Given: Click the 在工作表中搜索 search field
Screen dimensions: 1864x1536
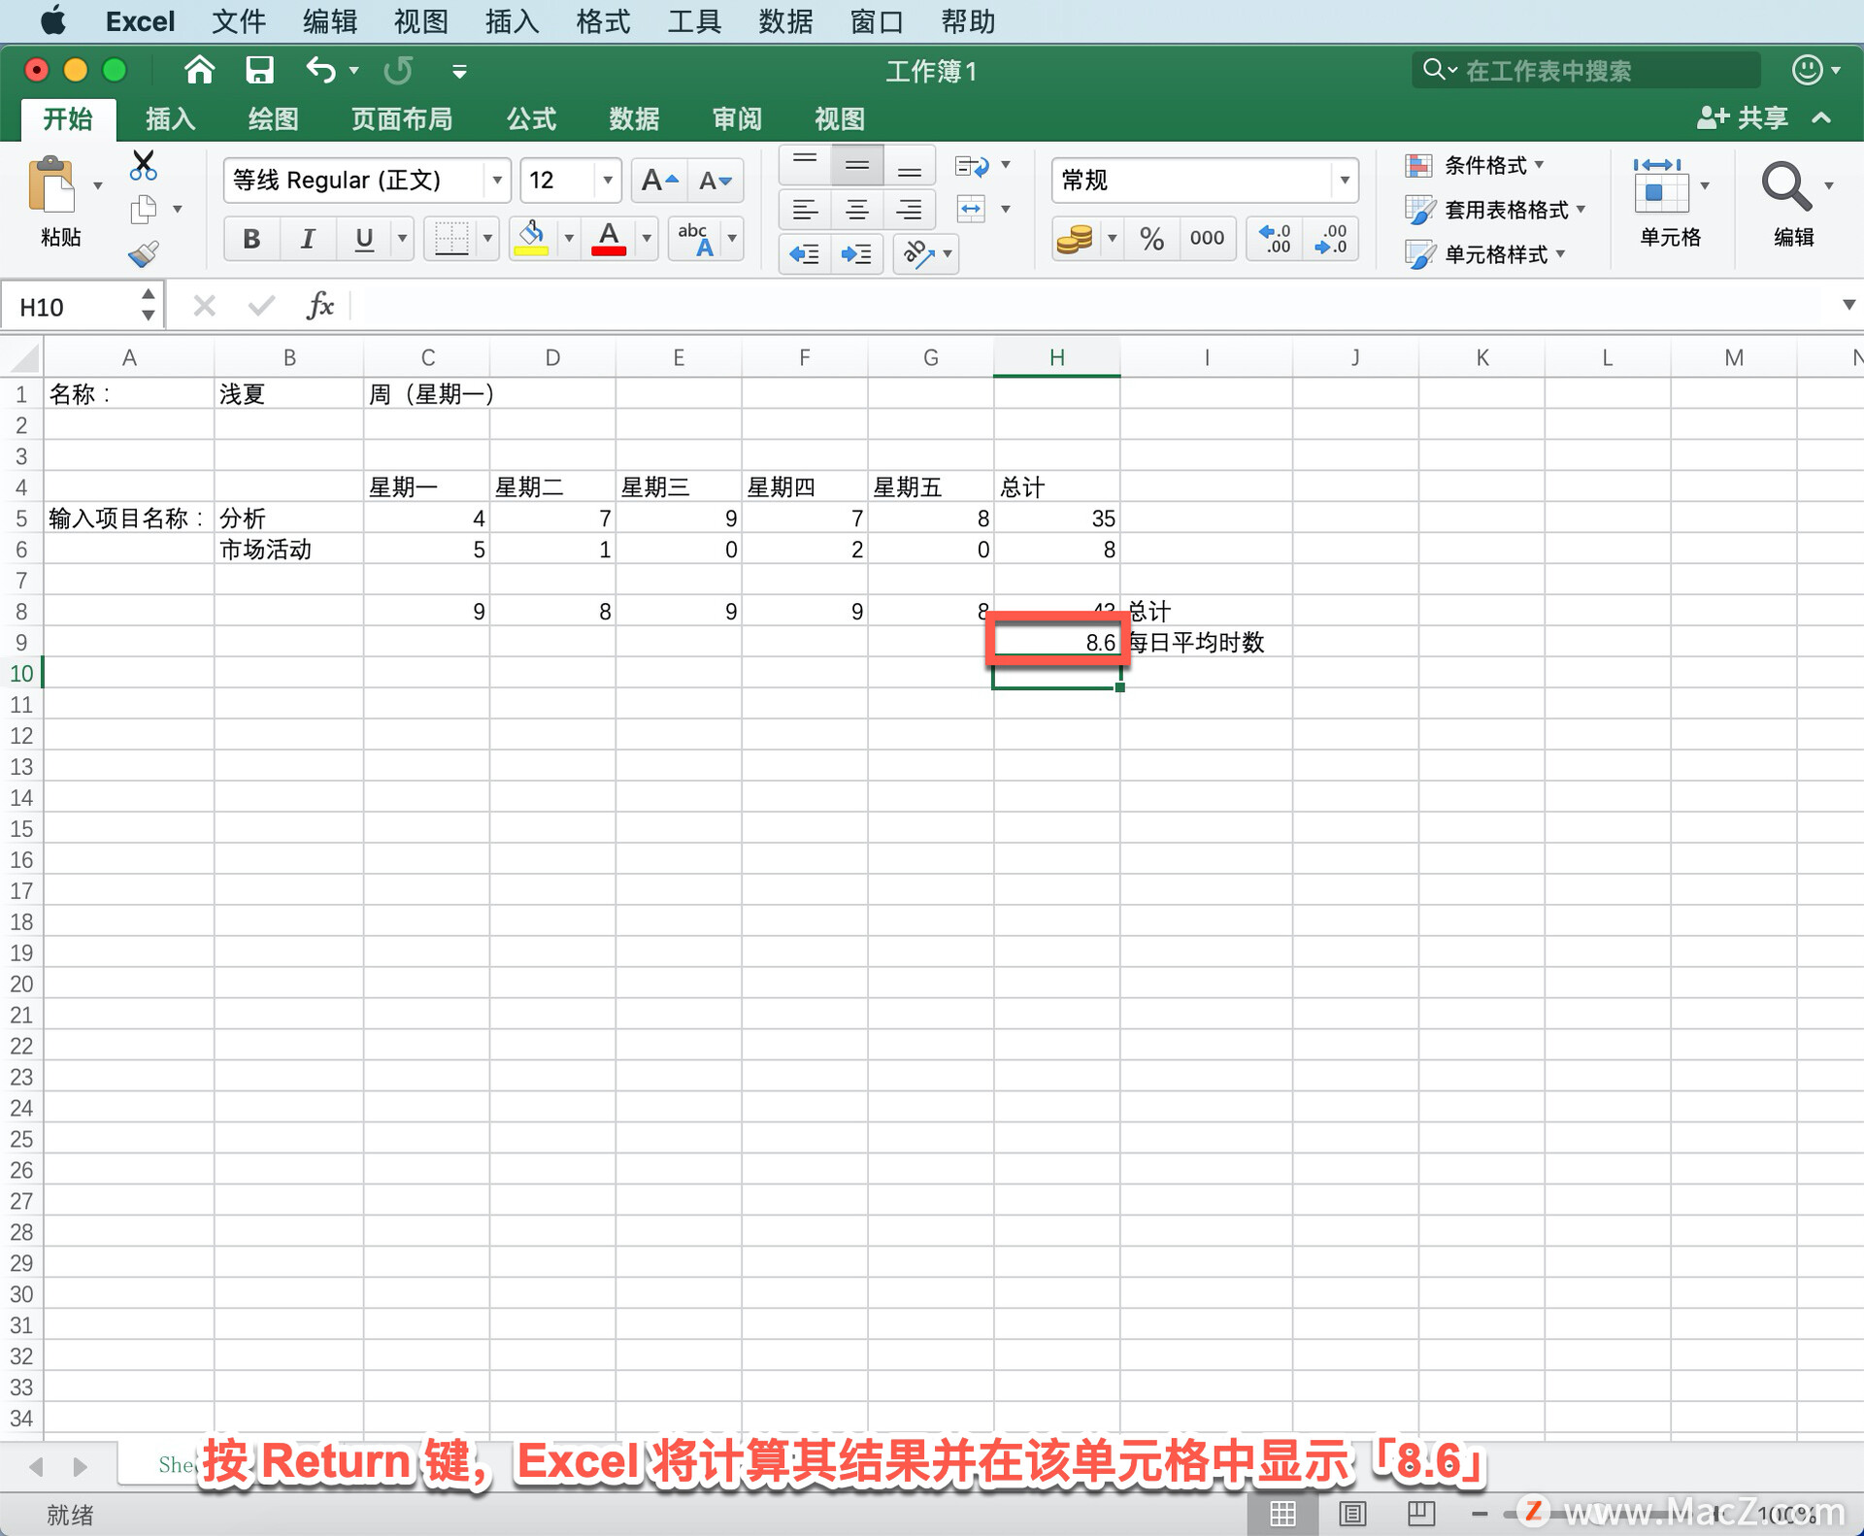Looking at the screenshot, I should (1586, 70).
